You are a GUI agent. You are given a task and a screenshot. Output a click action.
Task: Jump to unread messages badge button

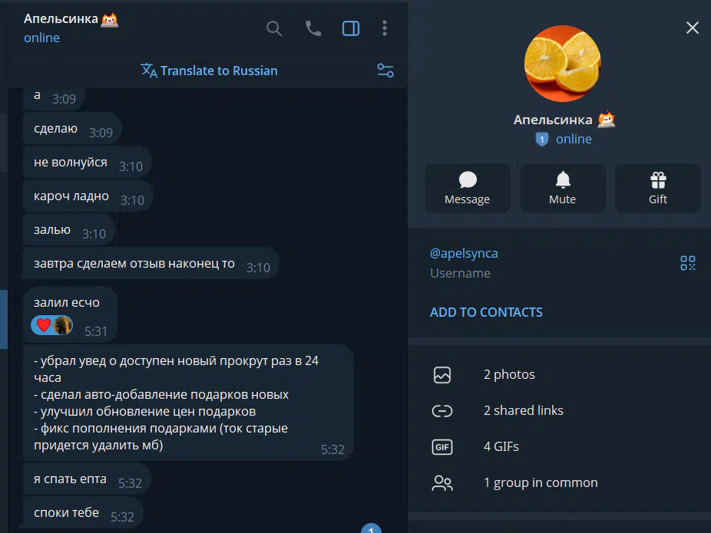[x=371, y=528]
